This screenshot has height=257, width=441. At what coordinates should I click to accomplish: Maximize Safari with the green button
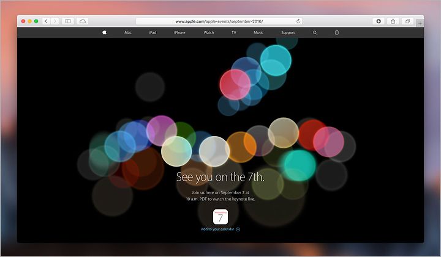pos(36,21)
